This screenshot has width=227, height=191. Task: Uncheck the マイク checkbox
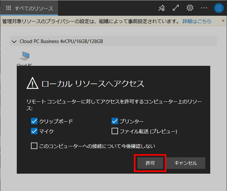(34, 131)
